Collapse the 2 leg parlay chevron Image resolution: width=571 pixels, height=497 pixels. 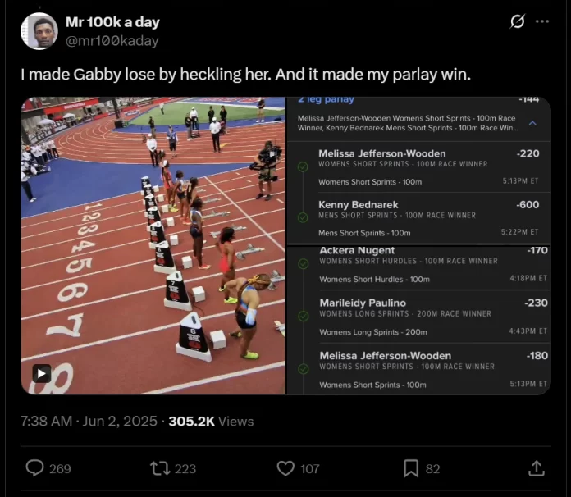(532, 123)
